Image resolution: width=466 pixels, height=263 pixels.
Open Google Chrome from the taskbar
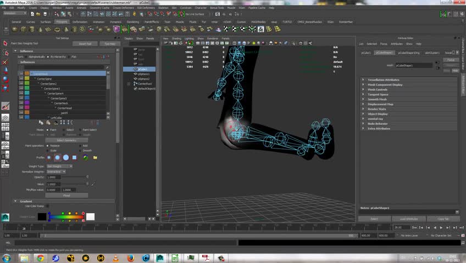(40, 258)
